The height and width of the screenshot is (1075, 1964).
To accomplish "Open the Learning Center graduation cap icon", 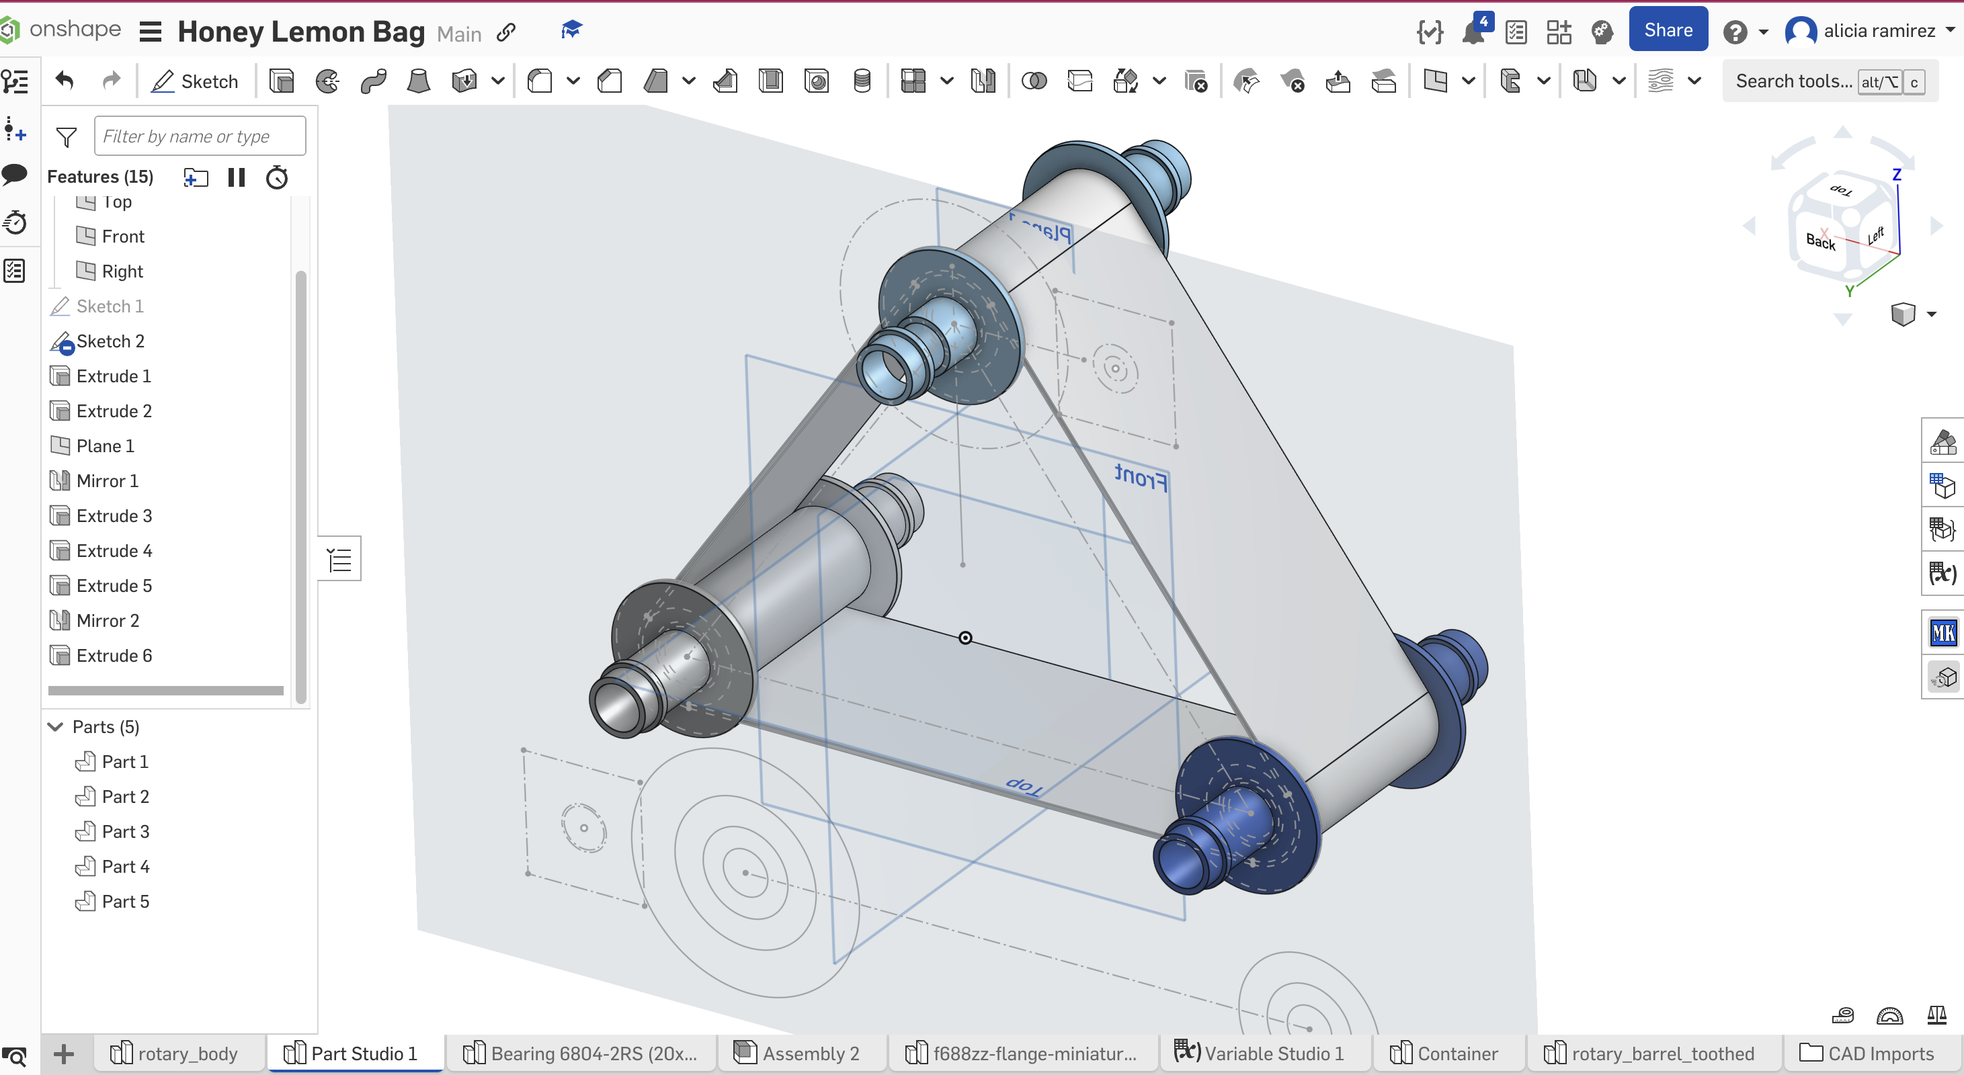I will click(x=571, y=30).
